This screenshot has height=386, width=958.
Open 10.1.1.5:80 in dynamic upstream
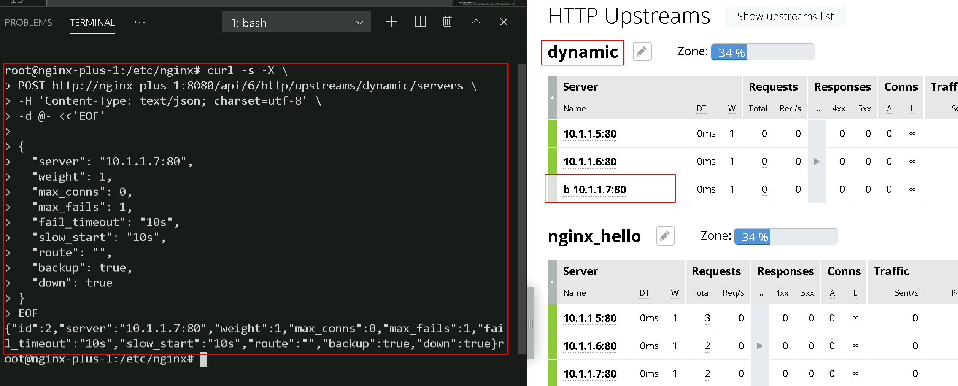click(x=590, y=134)
